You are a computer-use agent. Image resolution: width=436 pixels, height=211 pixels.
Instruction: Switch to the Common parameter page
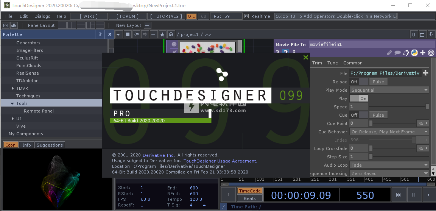[353, 63]
